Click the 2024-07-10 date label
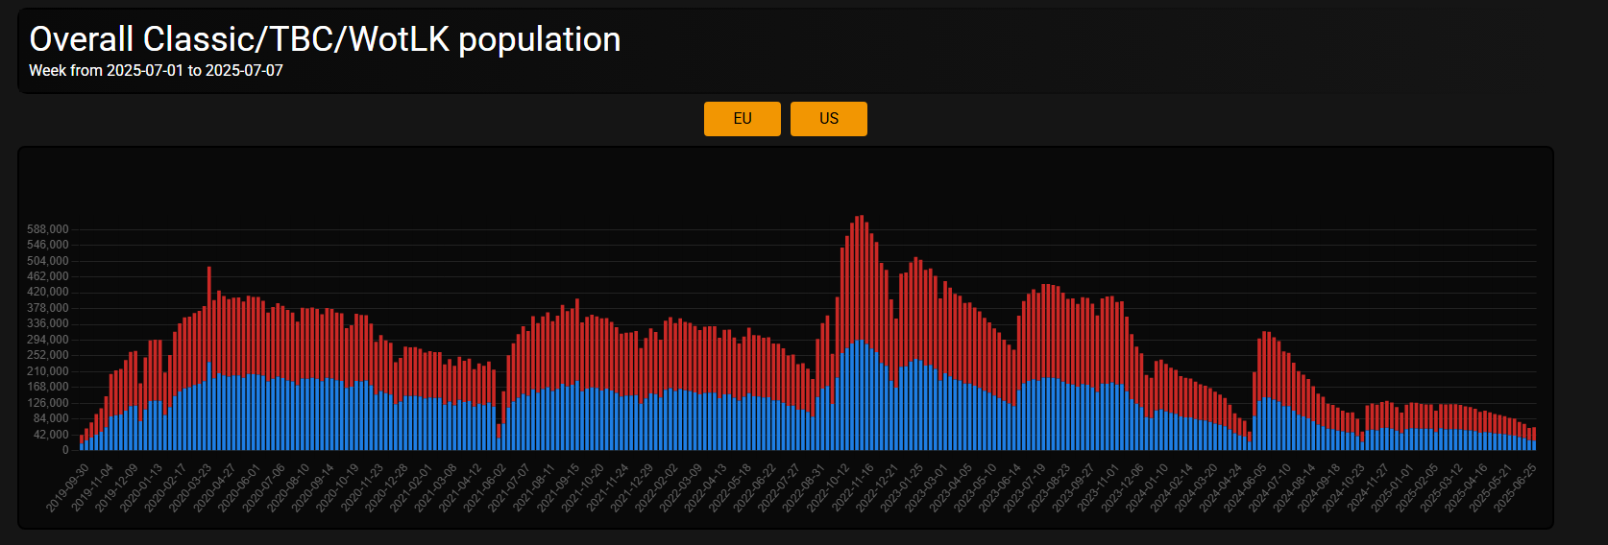Image resolution: width=1608 pixels, height=545 pixels. pos(1271,488)
